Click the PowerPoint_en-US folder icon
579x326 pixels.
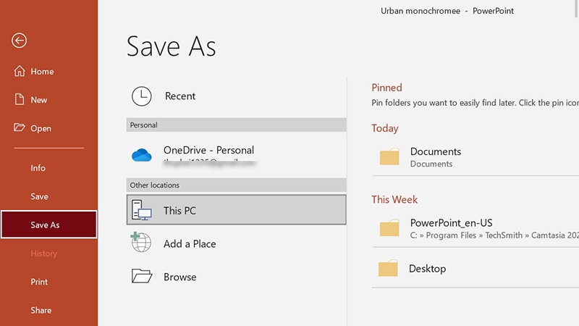[x=389, y=227]
